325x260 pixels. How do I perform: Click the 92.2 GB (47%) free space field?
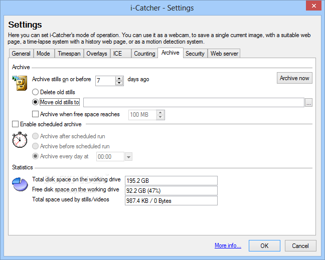(171, 191)
